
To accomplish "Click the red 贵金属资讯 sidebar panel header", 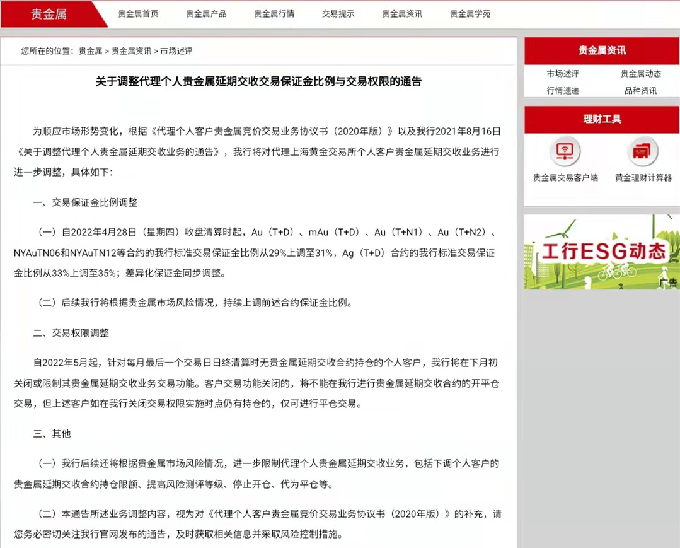I will click(601, 50).
